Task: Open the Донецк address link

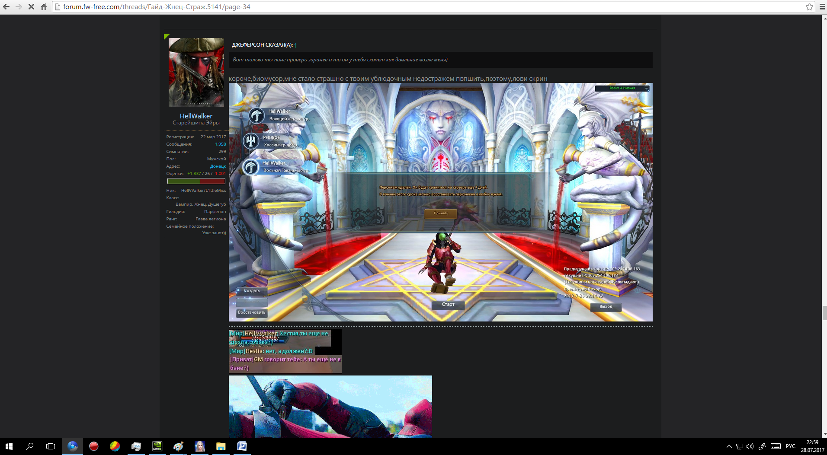Action: 218,166
